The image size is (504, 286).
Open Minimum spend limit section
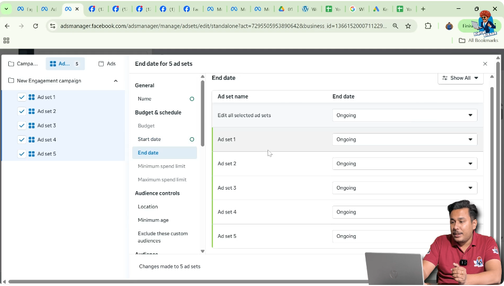point(164,166)
